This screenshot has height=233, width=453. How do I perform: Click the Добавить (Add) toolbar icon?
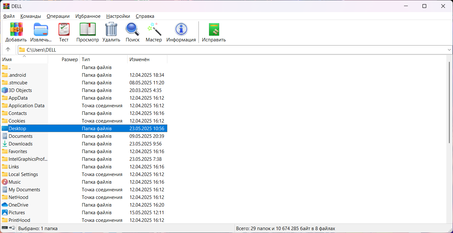[16, 29]
